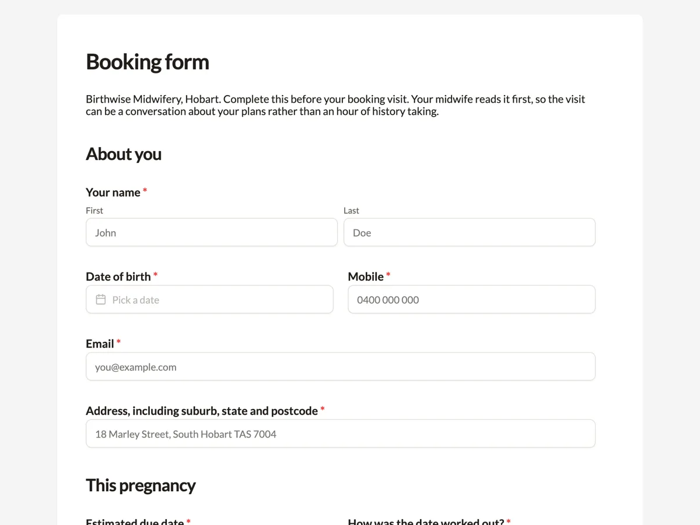Click the Address input field

pos(341,433)
